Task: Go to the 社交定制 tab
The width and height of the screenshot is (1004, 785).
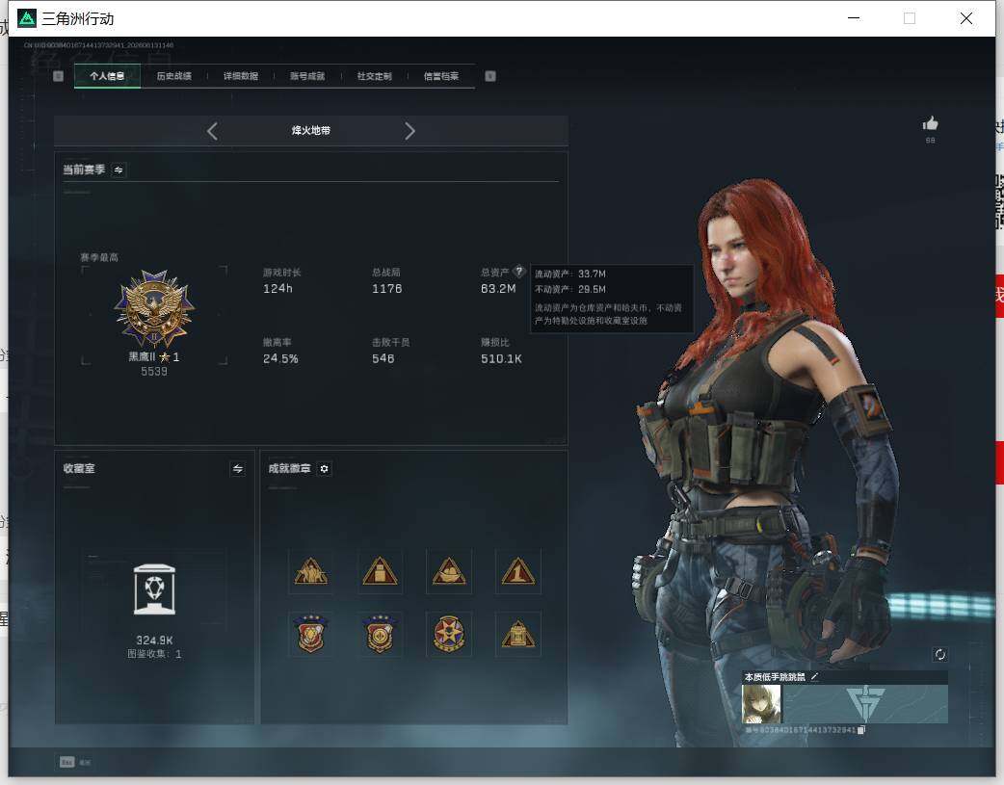Action: tap(374, 76)
